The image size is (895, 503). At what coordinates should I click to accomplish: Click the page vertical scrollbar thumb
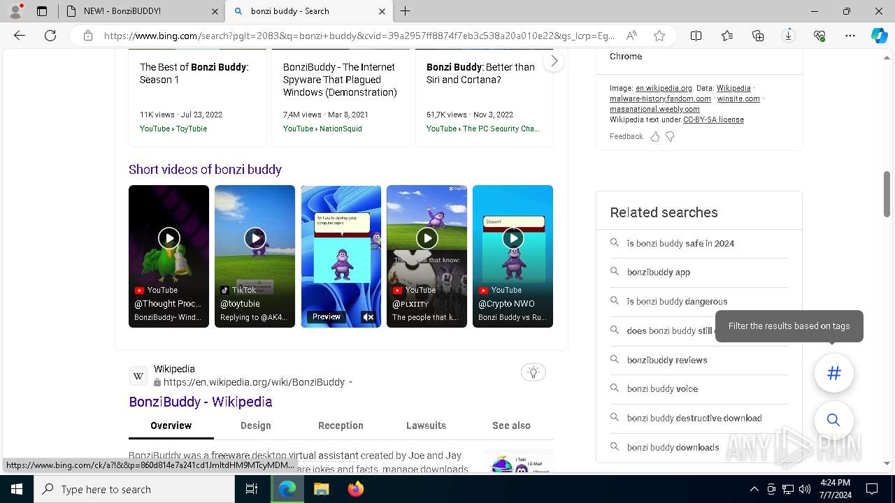click(887, 195)
